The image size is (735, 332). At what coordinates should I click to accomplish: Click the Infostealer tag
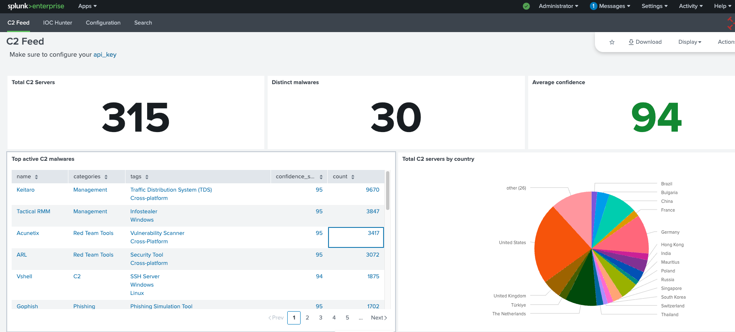144,211
